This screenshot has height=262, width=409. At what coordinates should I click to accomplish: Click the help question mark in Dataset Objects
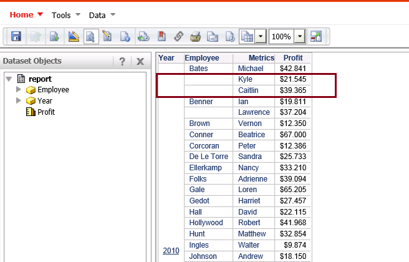coord(122,62)
